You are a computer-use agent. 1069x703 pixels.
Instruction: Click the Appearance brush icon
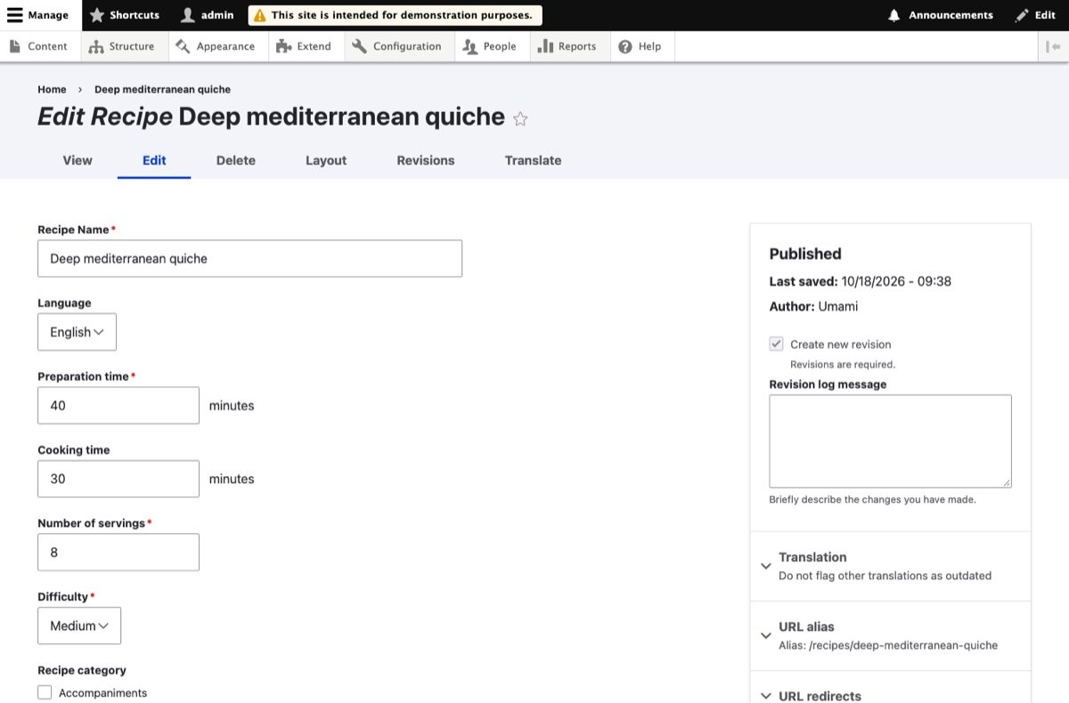pyautogui.click(x=183, y=46)
